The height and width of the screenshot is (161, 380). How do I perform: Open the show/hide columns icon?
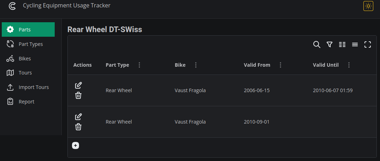(x=342, y=44)
